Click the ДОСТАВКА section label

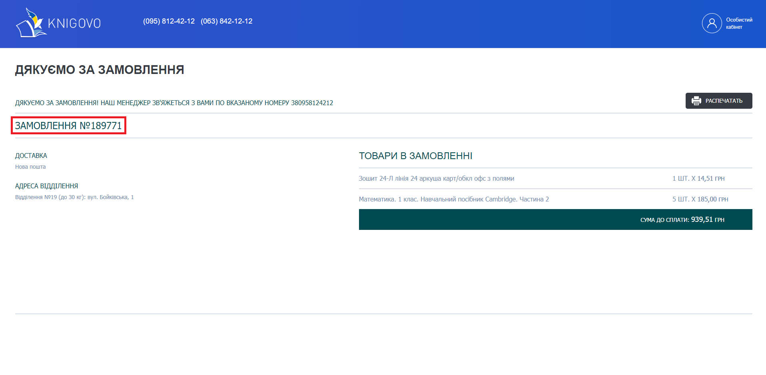(31, 156)
